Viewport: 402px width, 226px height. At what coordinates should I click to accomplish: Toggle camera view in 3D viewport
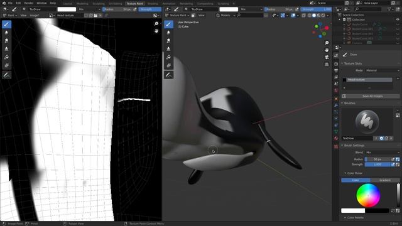[x=327, y=57]
